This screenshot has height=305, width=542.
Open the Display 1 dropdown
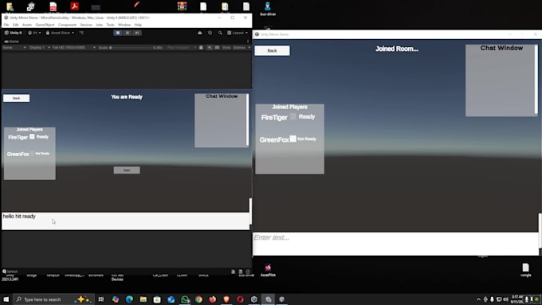[x=39, y=48]
